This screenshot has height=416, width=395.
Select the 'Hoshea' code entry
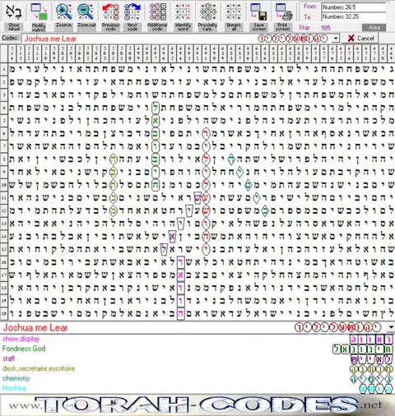click(x=14, y=388)
